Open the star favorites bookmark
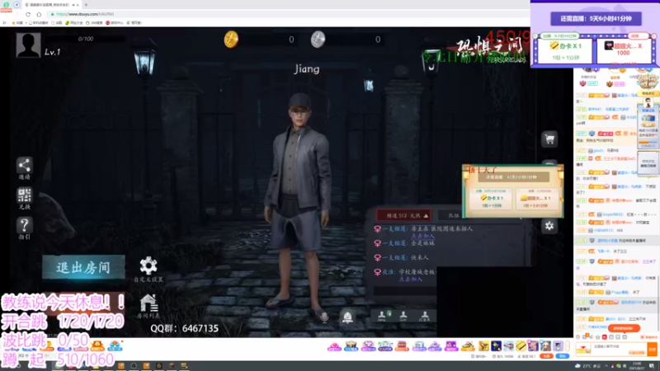The height and width of the screenshot is (371, 660). [17, 23]
